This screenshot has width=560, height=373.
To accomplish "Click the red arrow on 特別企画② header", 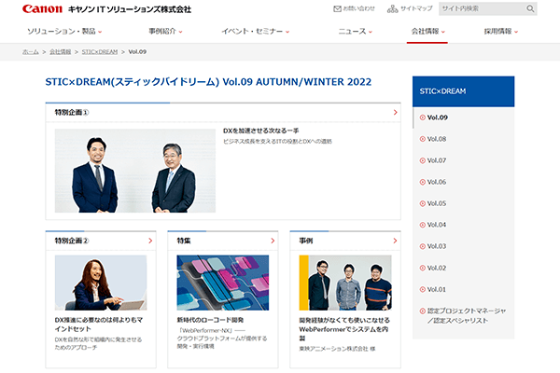I will click(x=150, y=241).
